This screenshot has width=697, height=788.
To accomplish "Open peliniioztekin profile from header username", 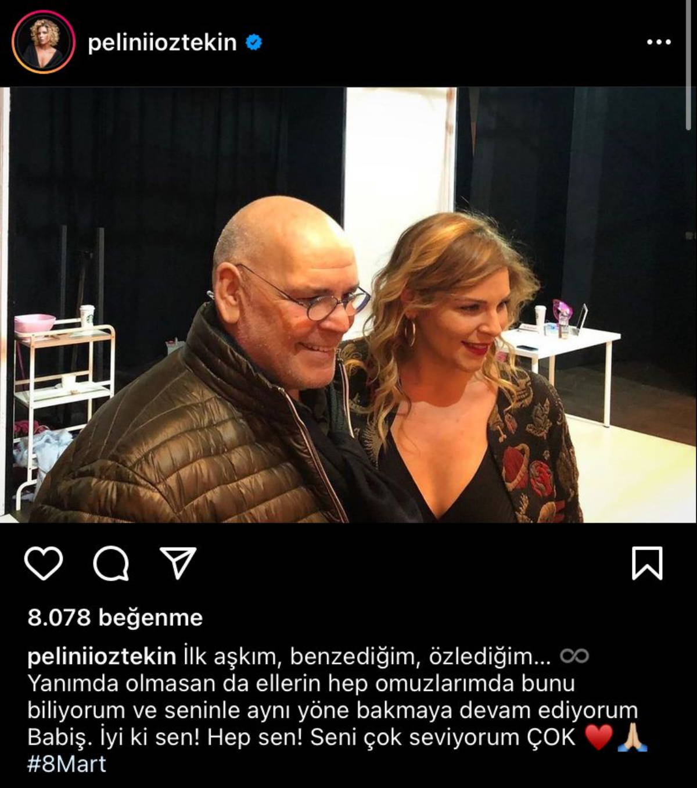I will coord(162,43).
